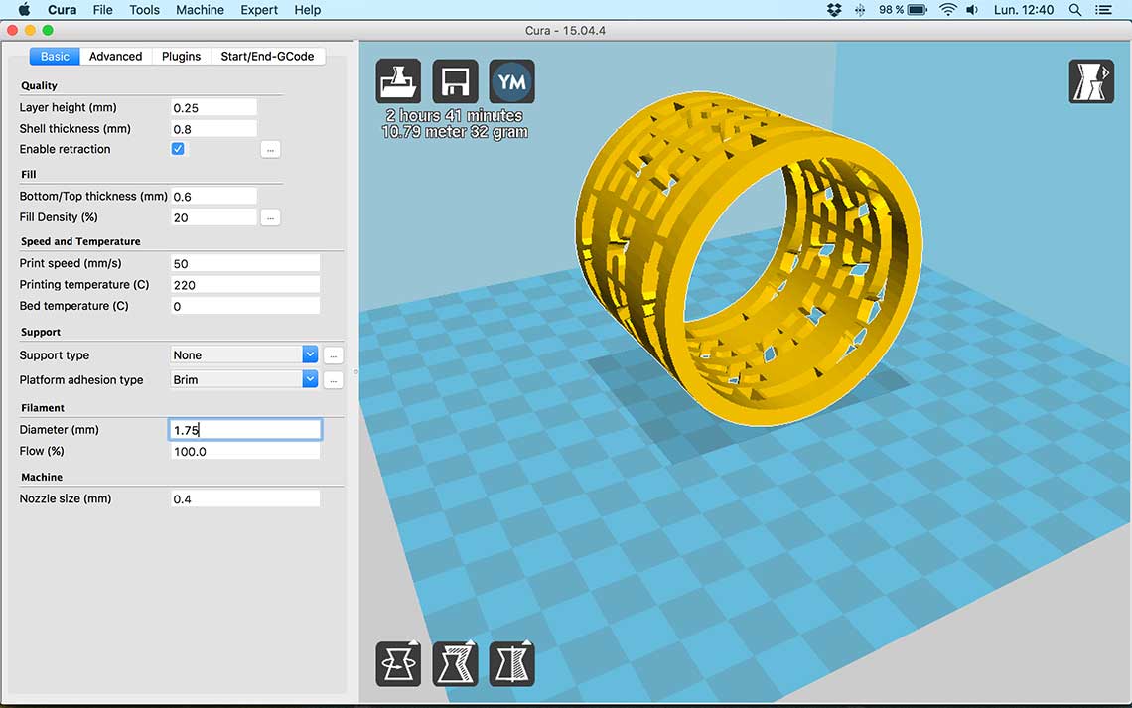The height and width of the screenshot is (708, 1132).
Task: Click the Save toolpath floppy icon
Action: [455, 81]
